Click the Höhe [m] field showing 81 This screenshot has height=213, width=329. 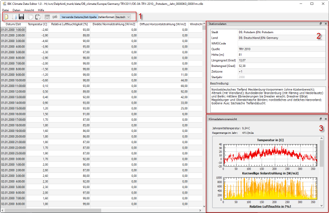click(282, 55)
